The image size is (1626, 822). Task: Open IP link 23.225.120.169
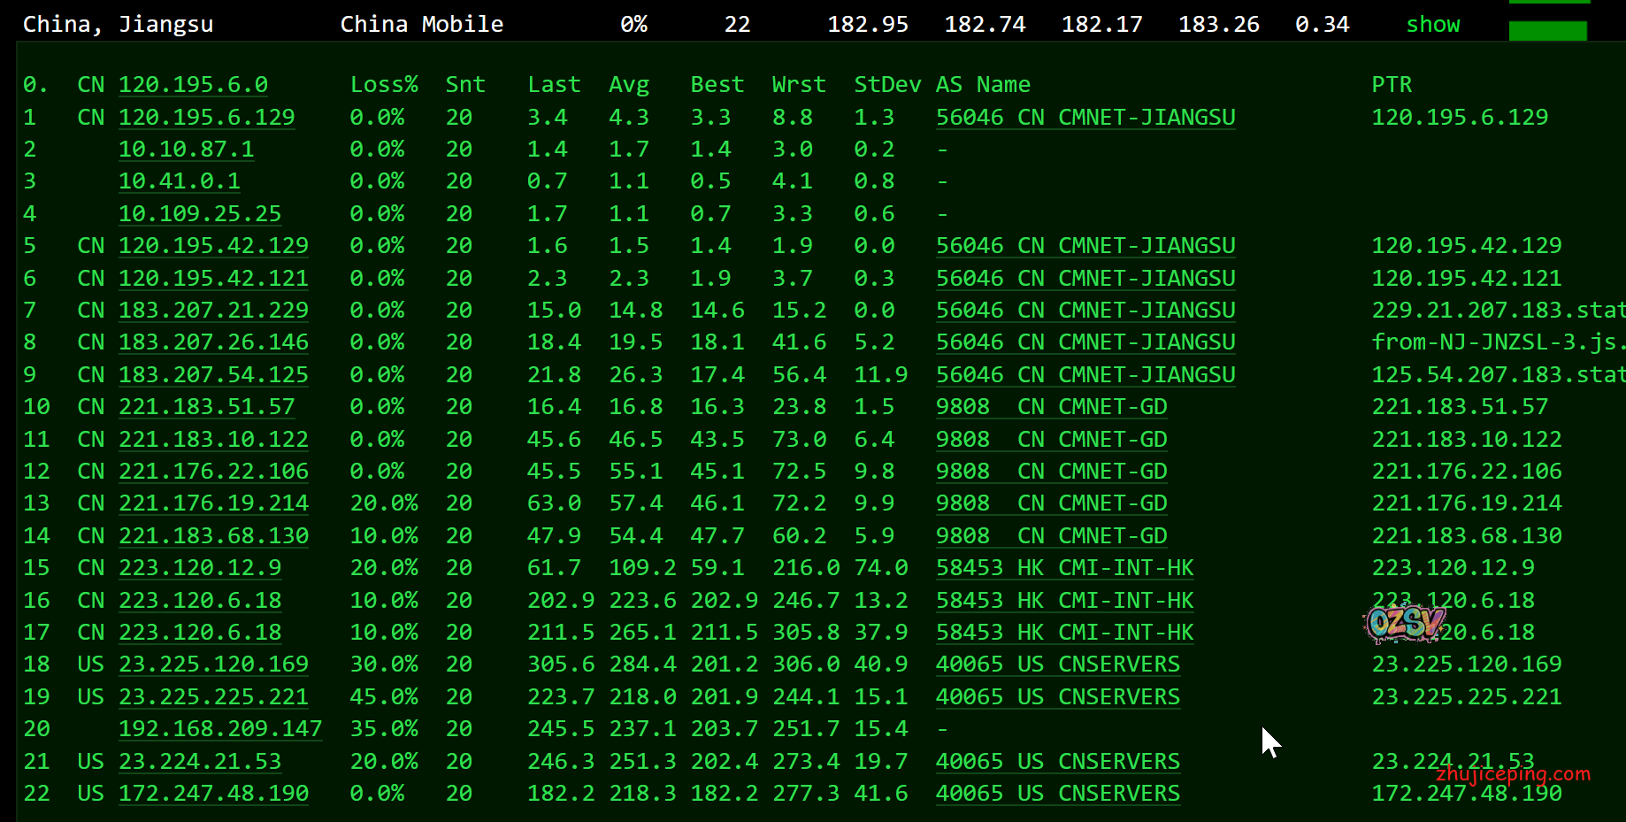pos(213,665)
